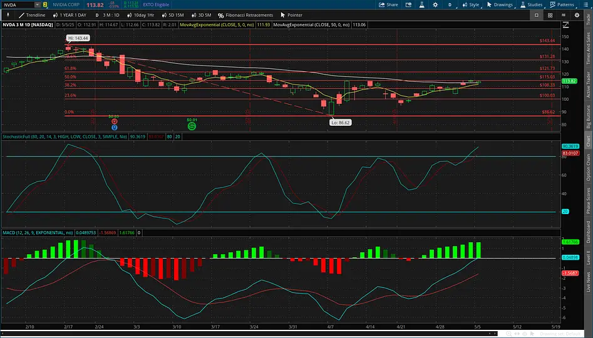Switch to single chart layout view
The width and height of the screenshot is (593, 338).
point(536,14)
